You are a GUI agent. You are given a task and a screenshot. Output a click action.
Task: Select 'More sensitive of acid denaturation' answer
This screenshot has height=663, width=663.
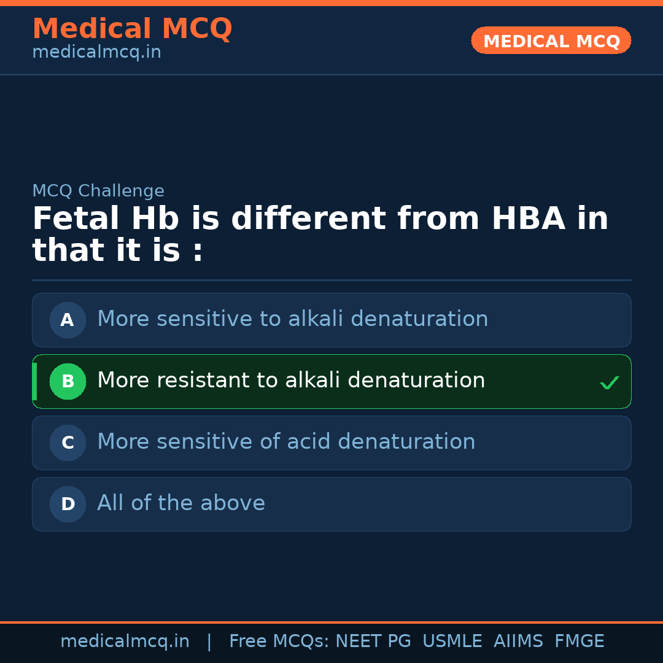click(x=286, y=442)
